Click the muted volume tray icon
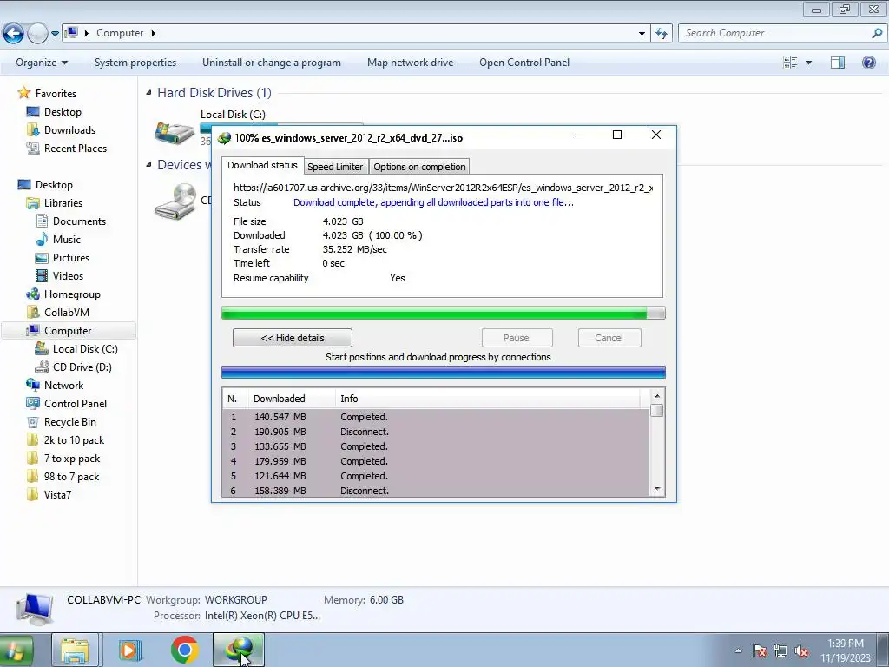Screen dimensions: 889x667 click(x=801, y=651)
